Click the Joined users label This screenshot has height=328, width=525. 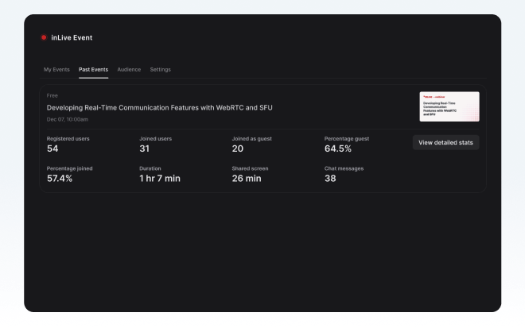pos(155,139)
